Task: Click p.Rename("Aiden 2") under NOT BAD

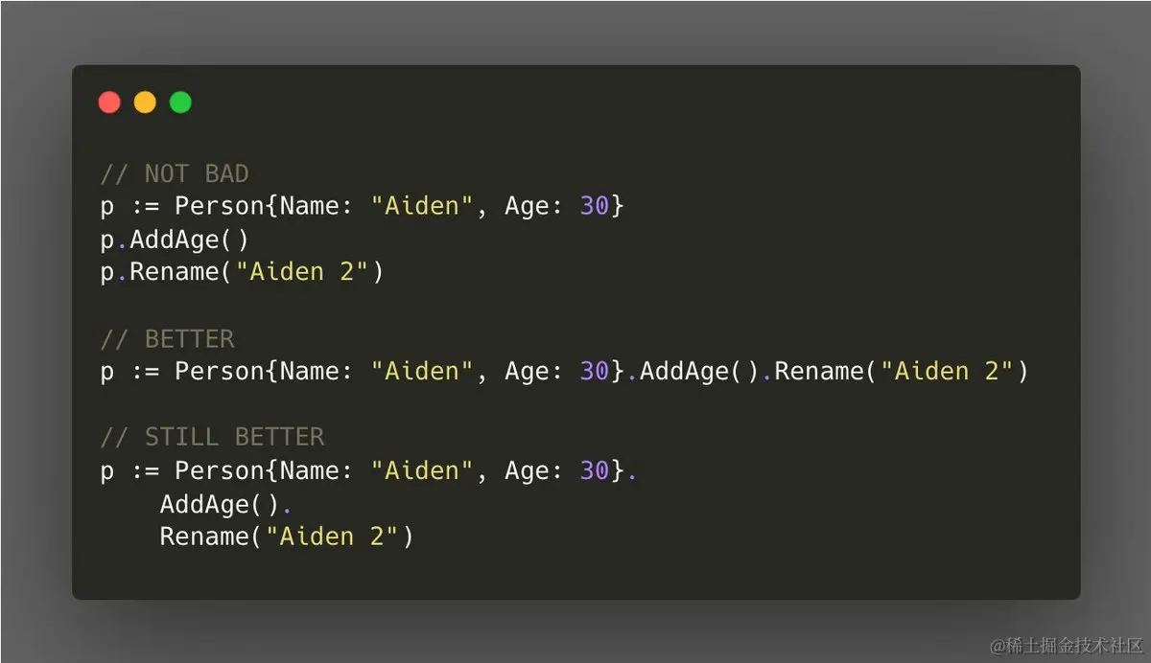Action: pos(242,272)
